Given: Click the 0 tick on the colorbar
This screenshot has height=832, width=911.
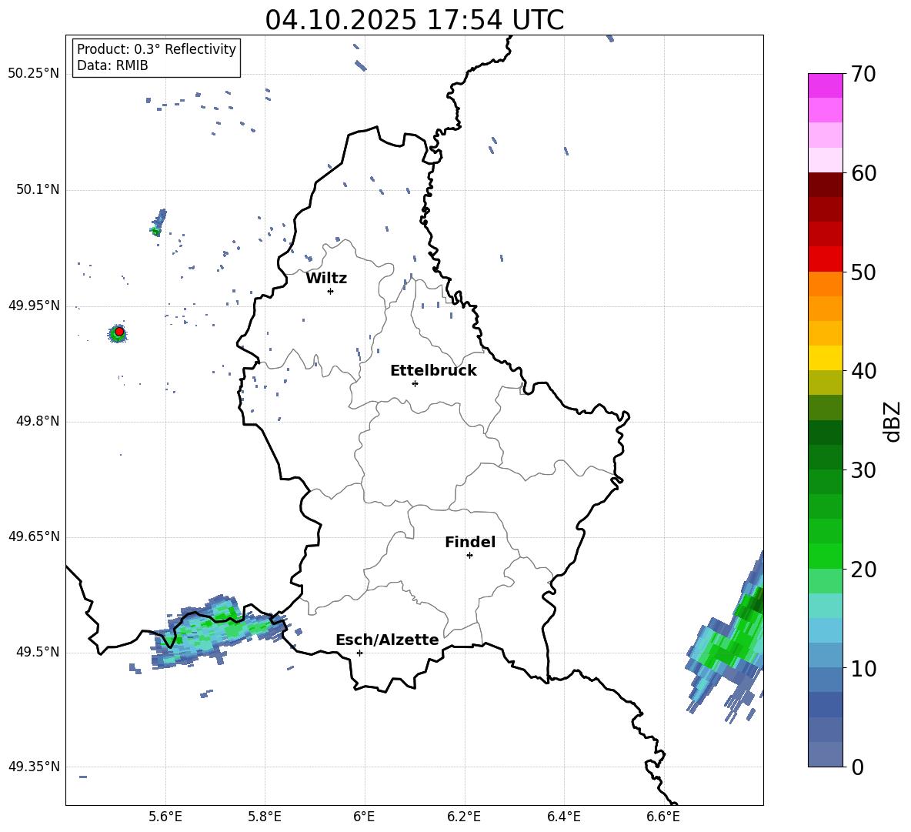Looking at the screenshot, I should point(857,767).
